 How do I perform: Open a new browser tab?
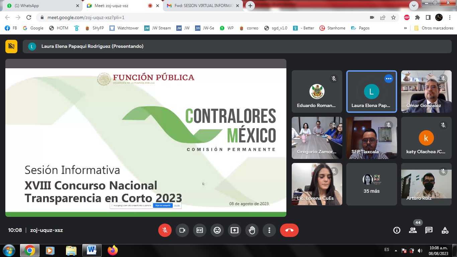coord(250,6)
